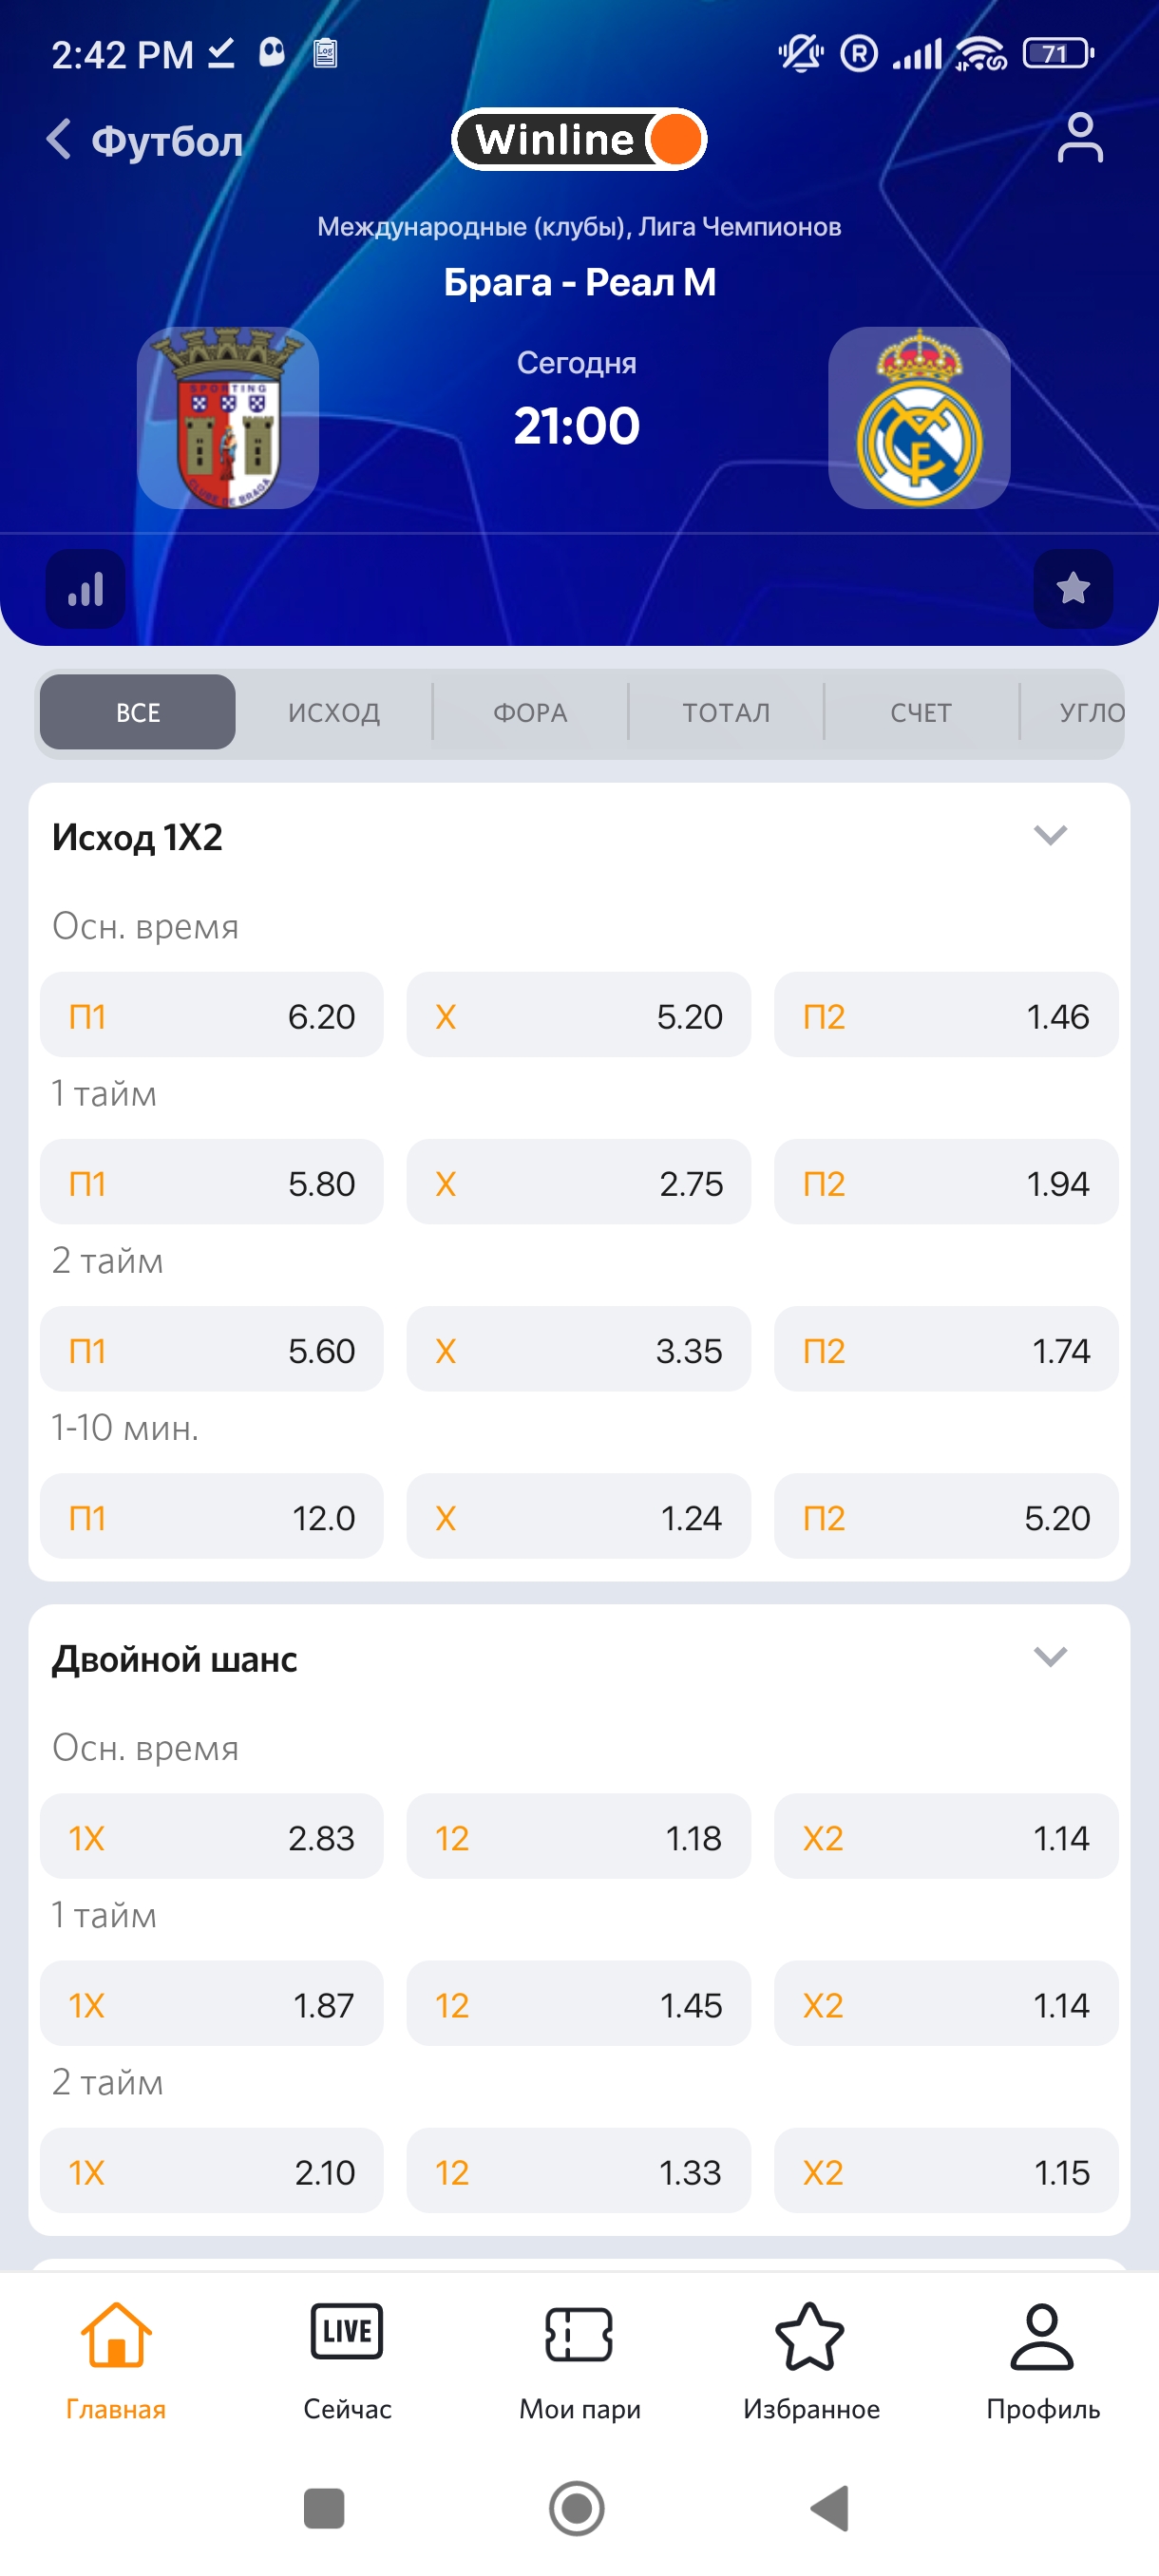The height and width of the screenshot is (2576, 1159).
Task: Open match statistics bar chart icon
Action: tap(86, 589)
